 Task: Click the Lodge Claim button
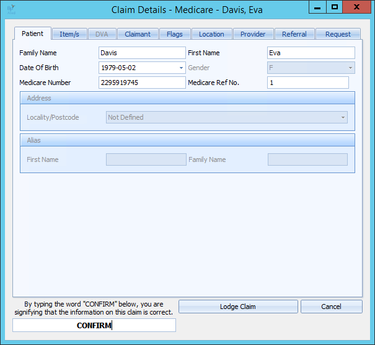(x=238, y=307)
